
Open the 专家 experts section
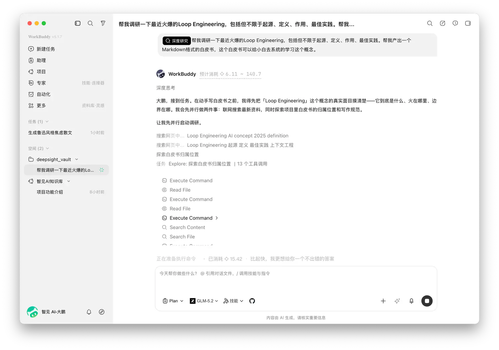[x=37, y=83]
